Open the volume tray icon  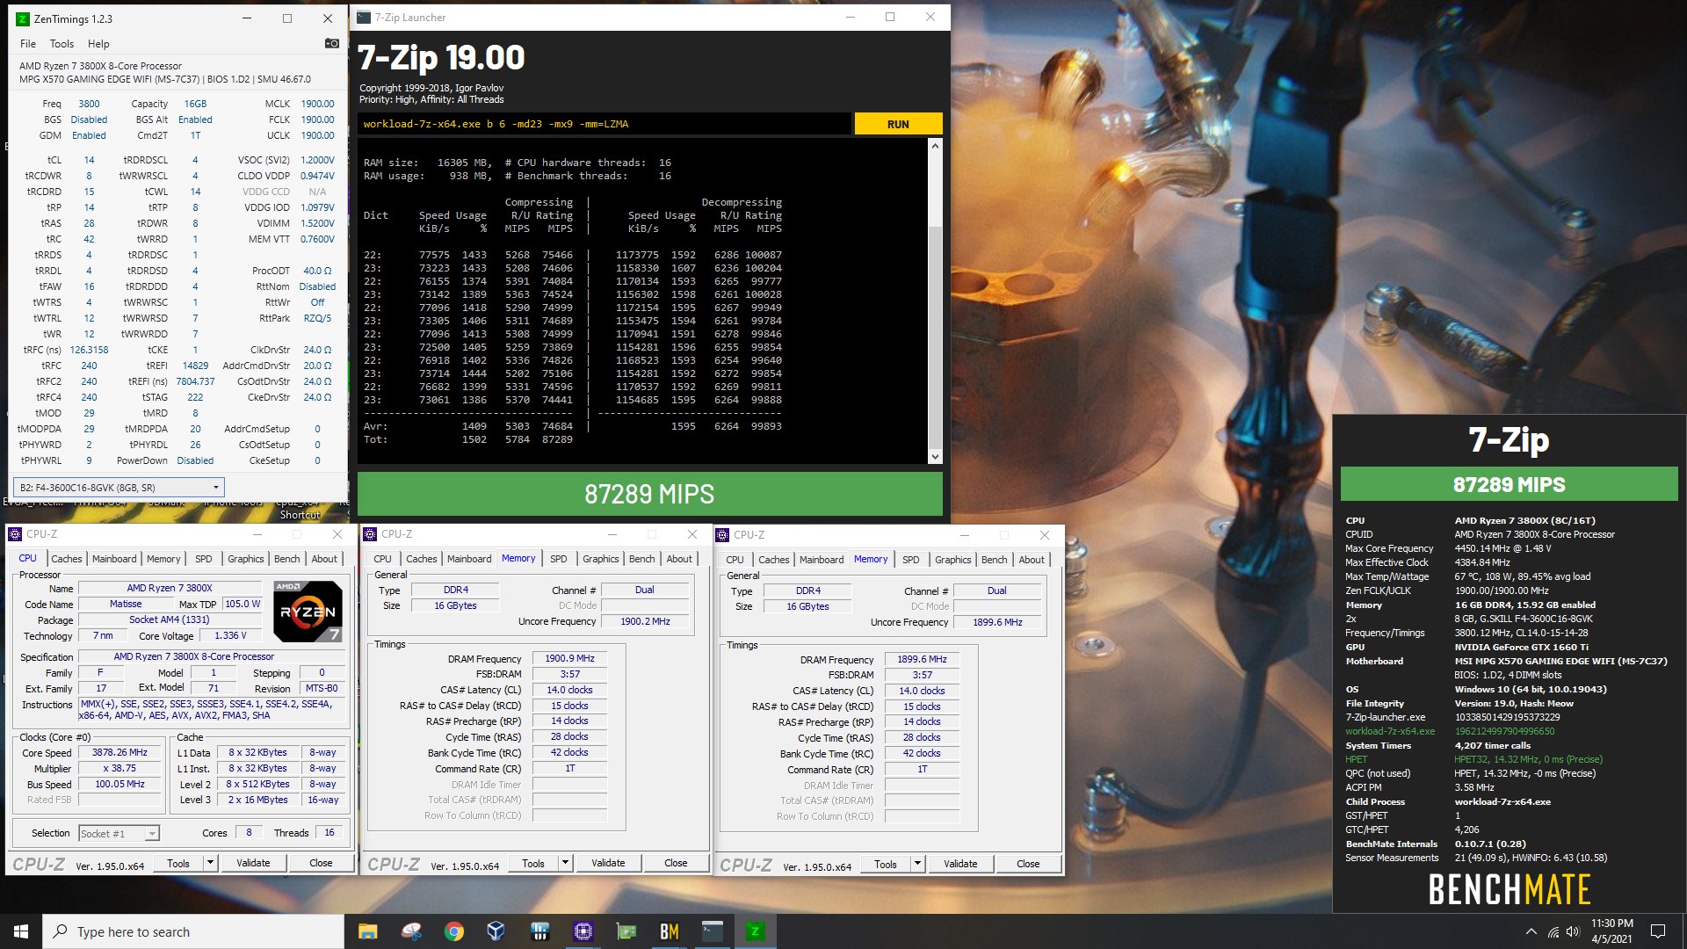point(1573,931)
